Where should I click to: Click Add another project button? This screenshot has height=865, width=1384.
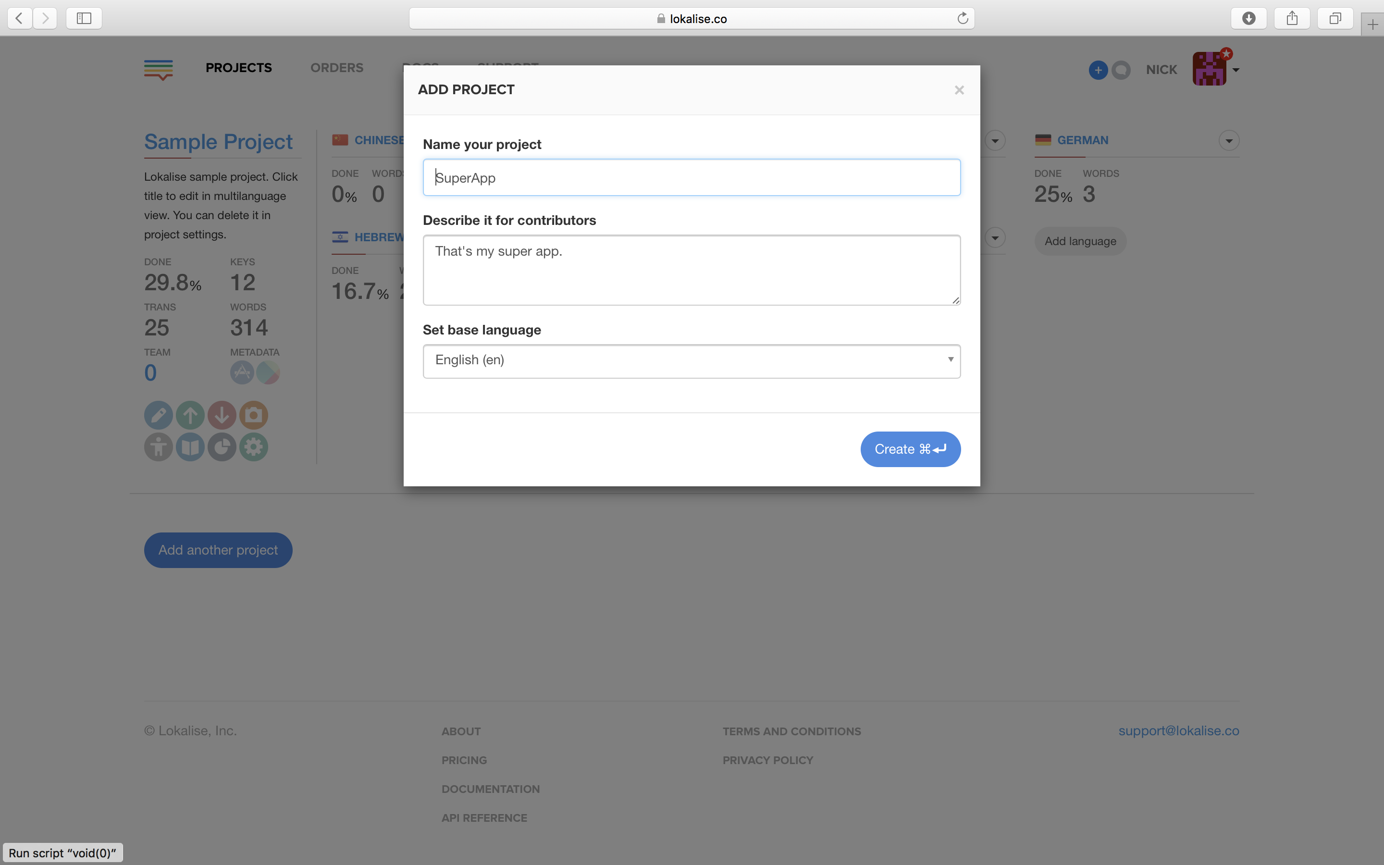(x=218, y=550)
